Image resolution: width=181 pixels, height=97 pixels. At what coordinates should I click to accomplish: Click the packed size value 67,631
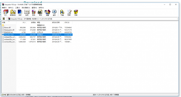[33, 39]
